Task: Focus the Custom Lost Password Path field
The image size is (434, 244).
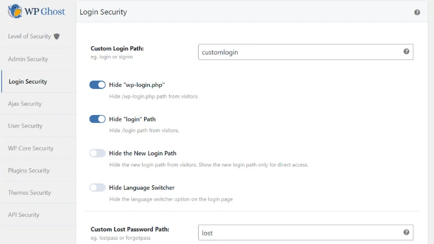Action: [298, 233]
